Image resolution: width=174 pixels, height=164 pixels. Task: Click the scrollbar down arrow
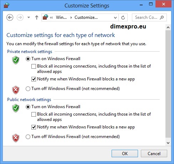pos(168,143)
